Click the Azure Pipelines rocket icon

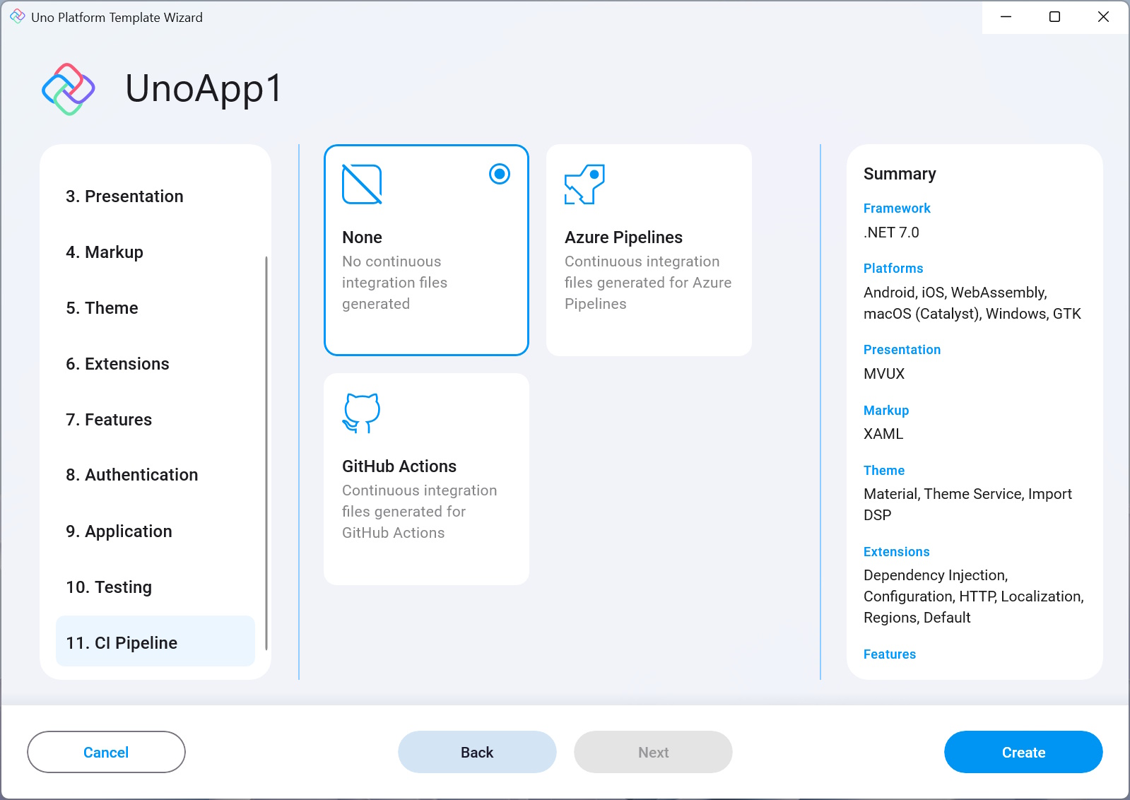[x=584, y=184]
